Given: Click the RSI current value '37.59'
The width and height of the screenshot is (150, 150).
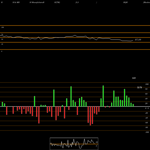Looking at the screenshot, I should [138, 40].
